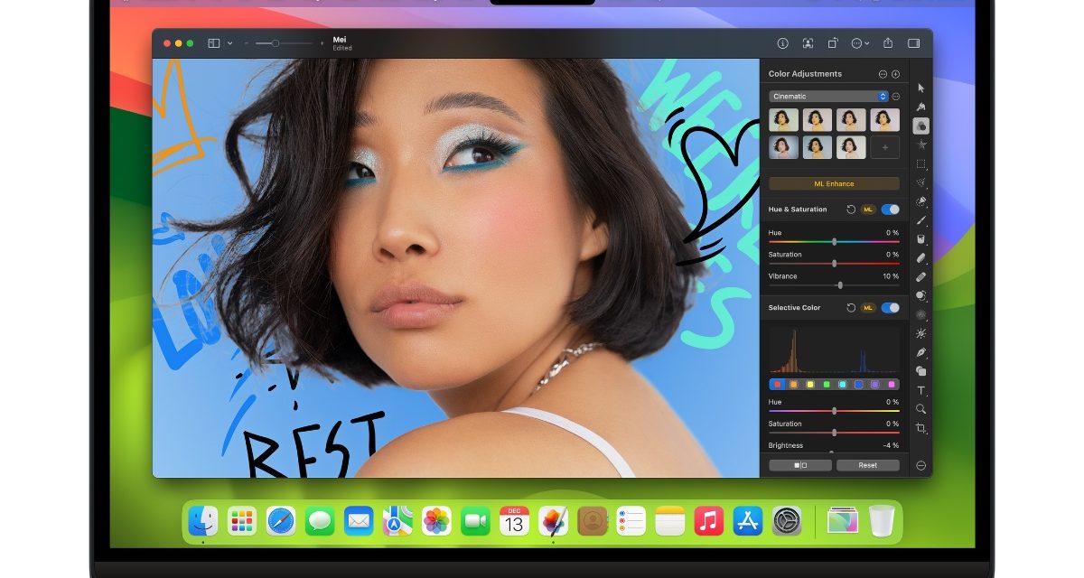
Task: Select the Crop tool at the sidebar bottom
Action: 920,425
